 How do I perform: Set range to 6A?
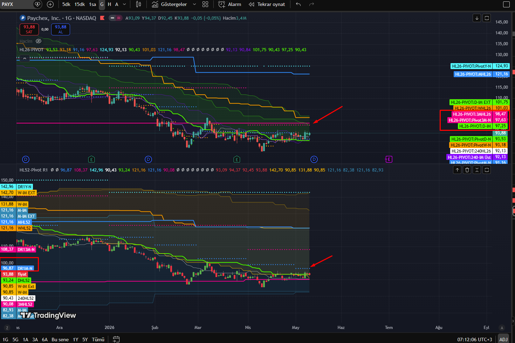(x=45, y=339)
